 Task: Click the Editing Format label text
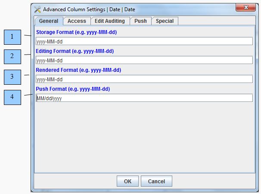coord(75,51)
